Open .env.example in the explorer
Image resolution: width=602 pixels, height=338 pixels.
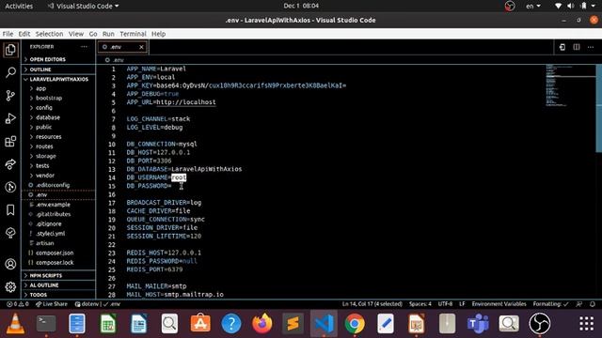[x=58, y=205]
